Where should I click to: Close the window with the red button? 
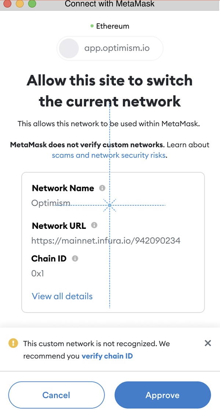7,4
